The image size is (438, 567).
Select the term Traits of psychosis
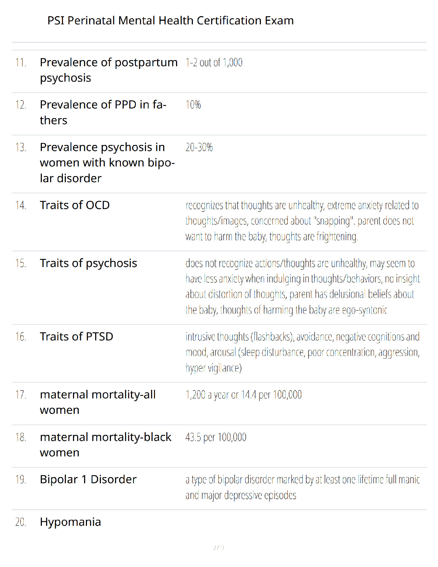(88, 263)
